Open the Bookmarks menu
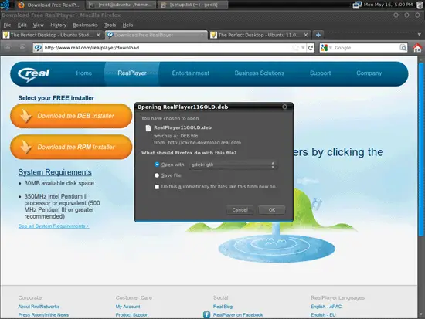 coord(85,25)
